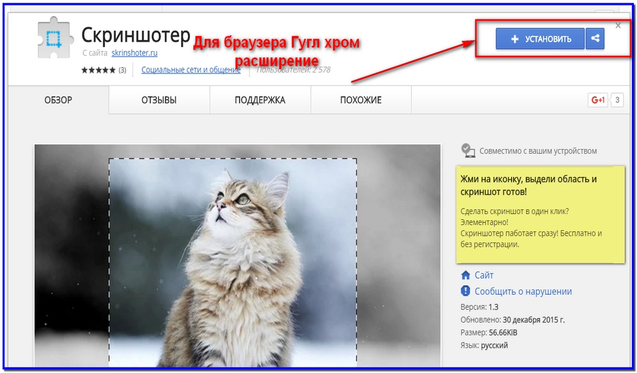Screen dimensions: 637x373
Task: Open the Сайт link
Action: (484, 275)
